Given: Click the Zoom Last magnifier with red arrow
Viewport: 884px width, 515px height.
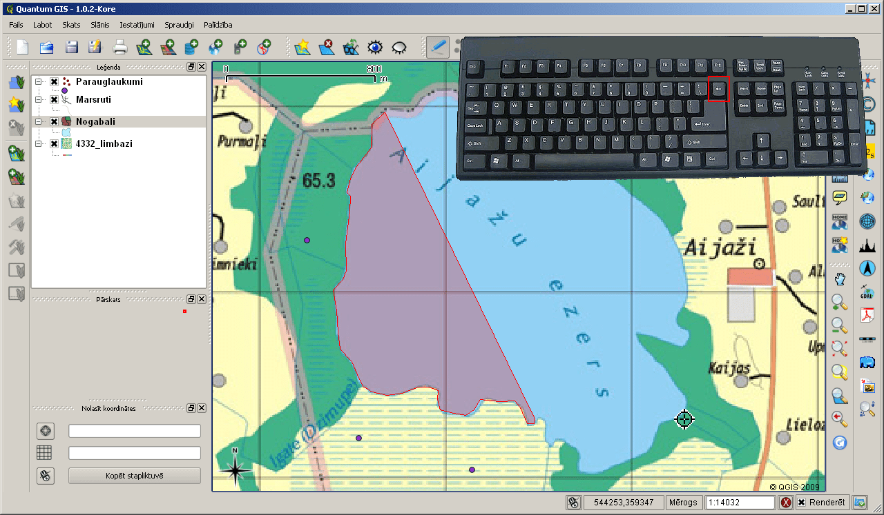Looking at the screenshot, I should [x=840, y=418].
